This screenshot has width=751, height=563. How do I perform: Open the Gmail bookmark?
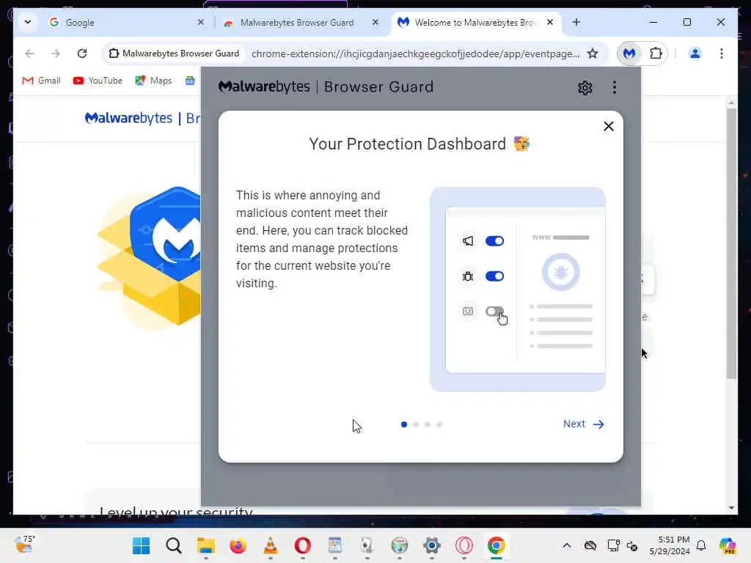(42, 81)
